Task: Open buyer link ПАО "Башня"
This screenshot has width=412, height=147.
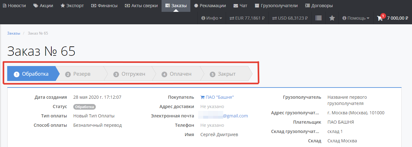Action: coord(219,97)
